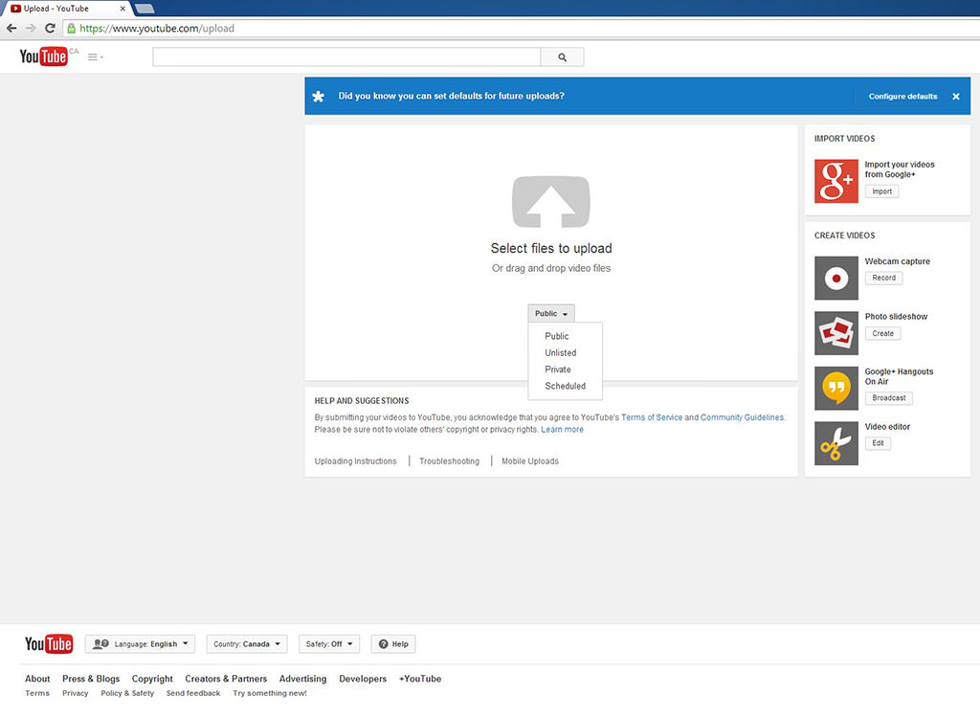980x717 pixels.
Task: Reload the page with browser refresh button
Action: (x=50, y=29)
